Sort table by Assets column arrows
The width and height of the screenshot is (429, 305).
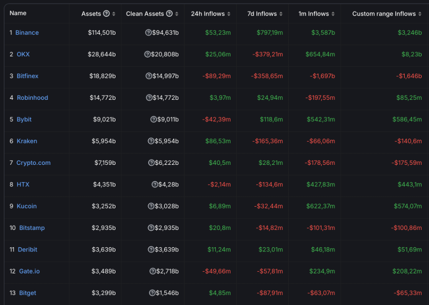pyautogui.click(x=114, y=14)
